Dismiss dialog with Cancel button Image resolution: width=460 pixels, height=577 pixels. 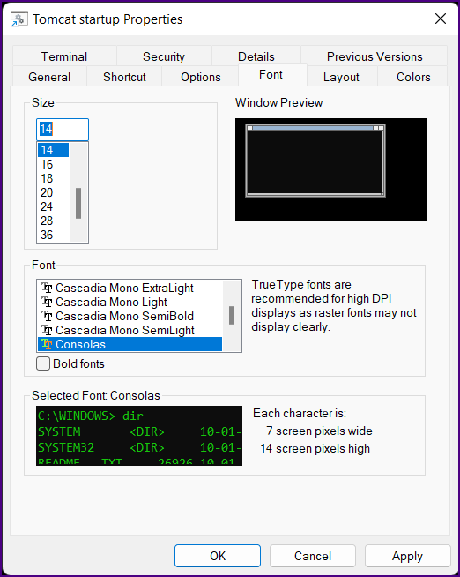313,556
